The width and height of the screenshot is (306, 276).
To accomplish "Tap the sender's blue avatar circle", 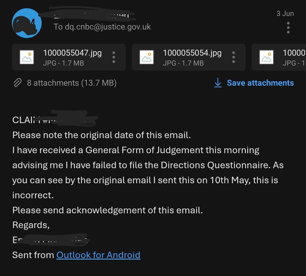I will (x=27, y=23).
